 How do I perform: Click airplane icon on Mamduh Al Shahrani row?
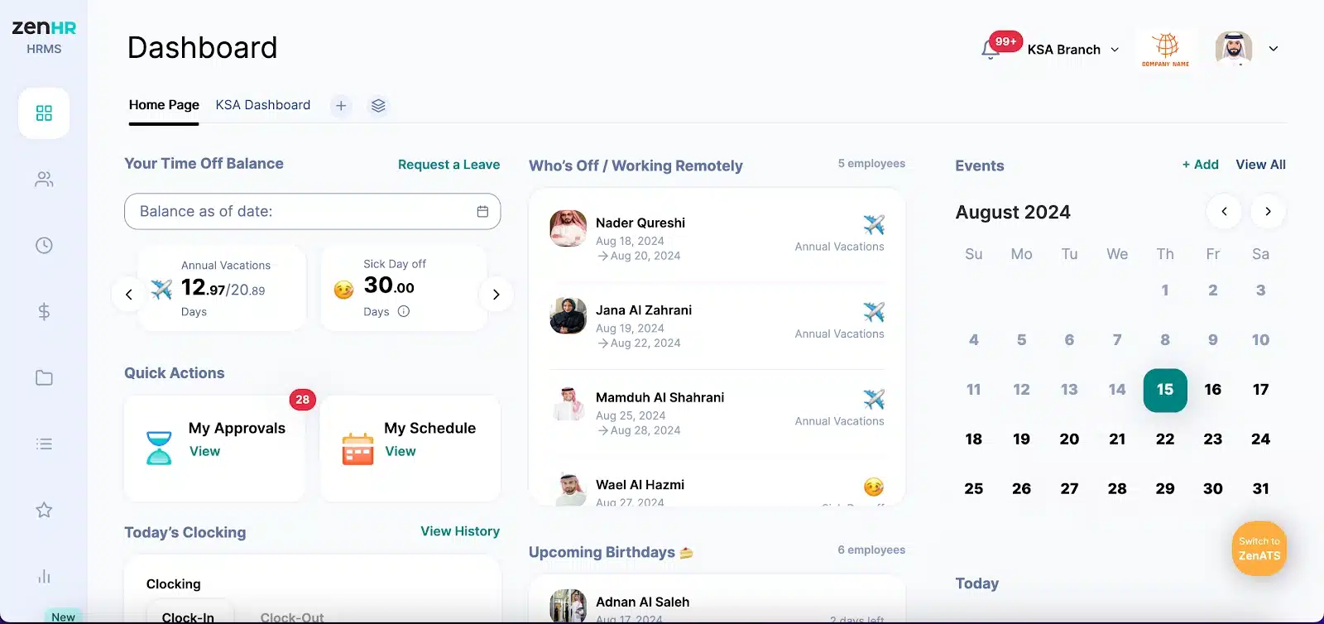(x=874, y=399)
